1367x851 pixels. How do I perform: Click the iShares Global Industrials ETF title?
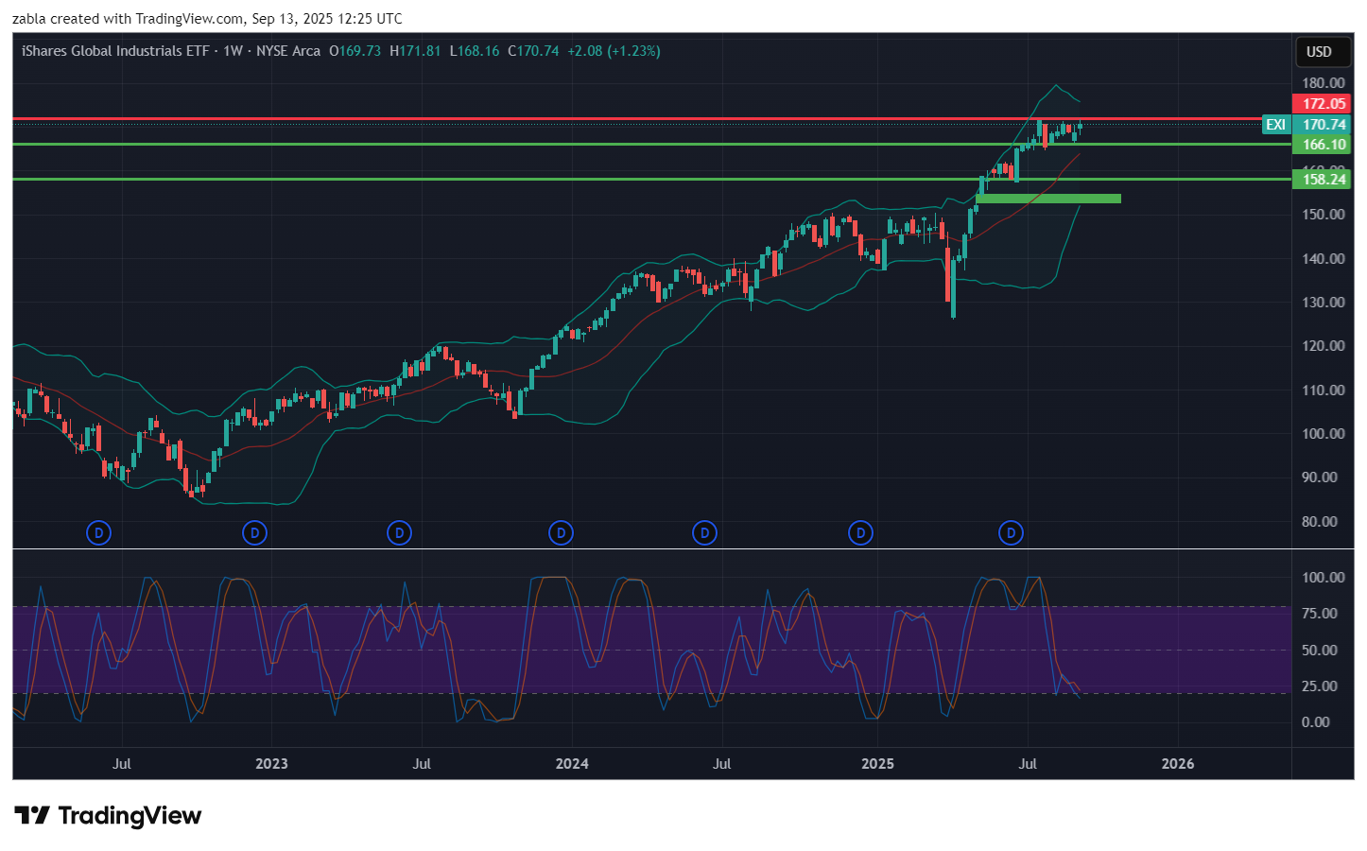[x=115, y=51]
